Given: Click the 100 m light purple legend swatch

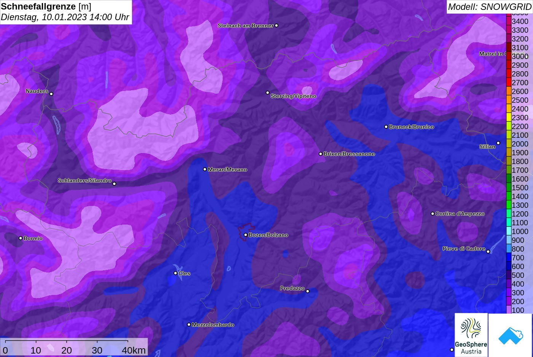Looking at the screenshot, I should click(509, 310).
